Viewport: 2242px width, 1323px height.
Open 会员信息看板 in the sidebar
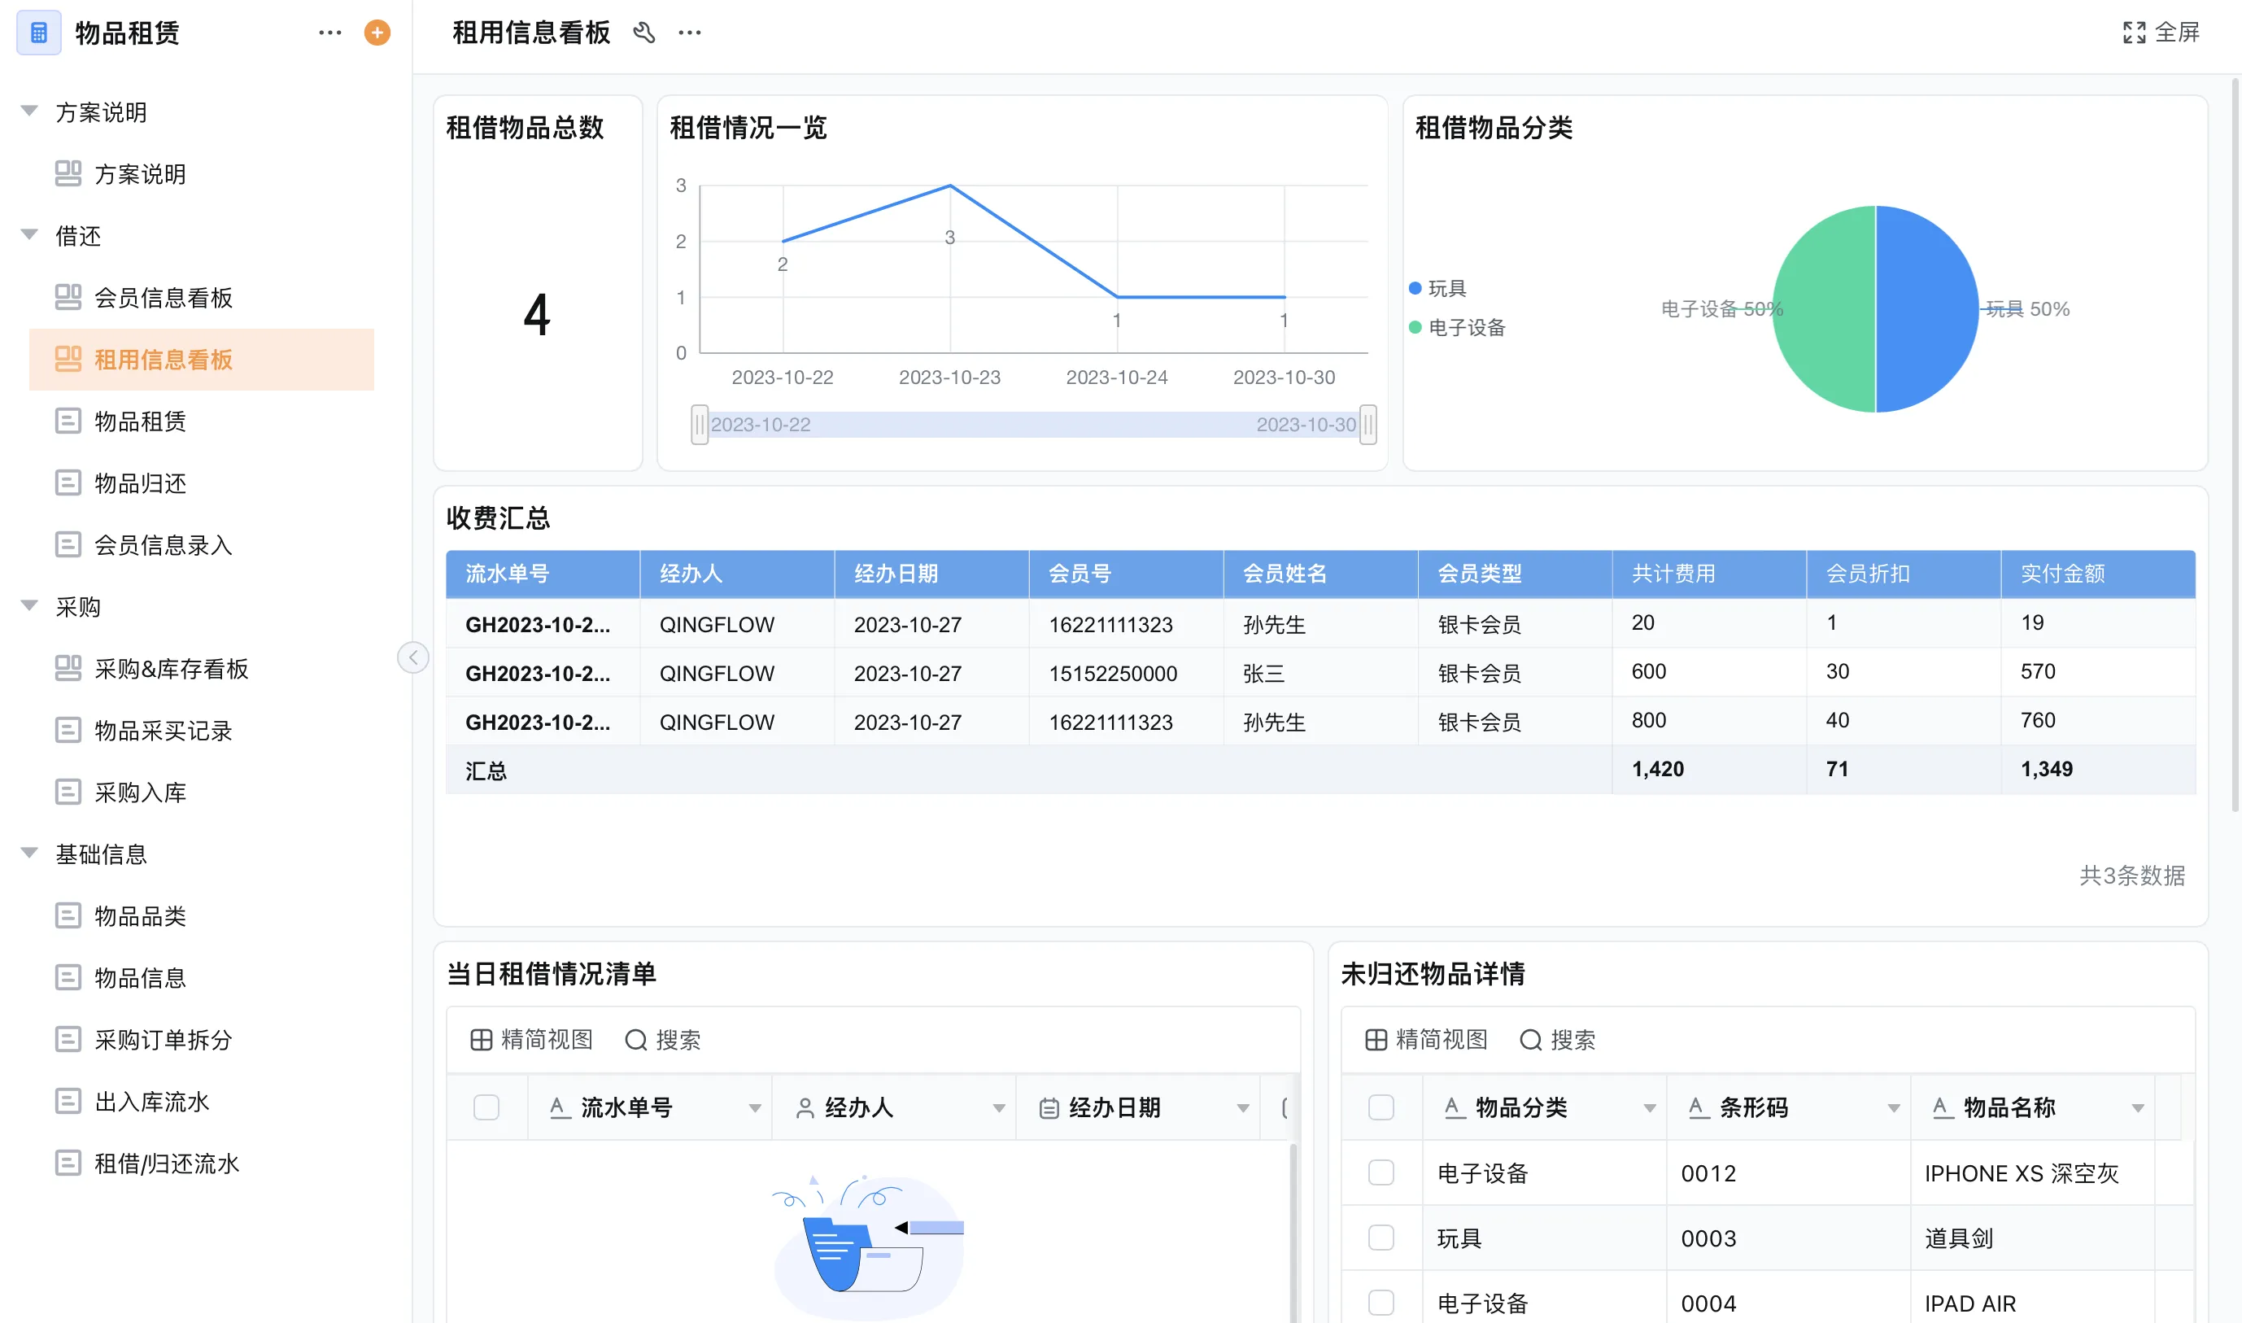tap(163, 298)
